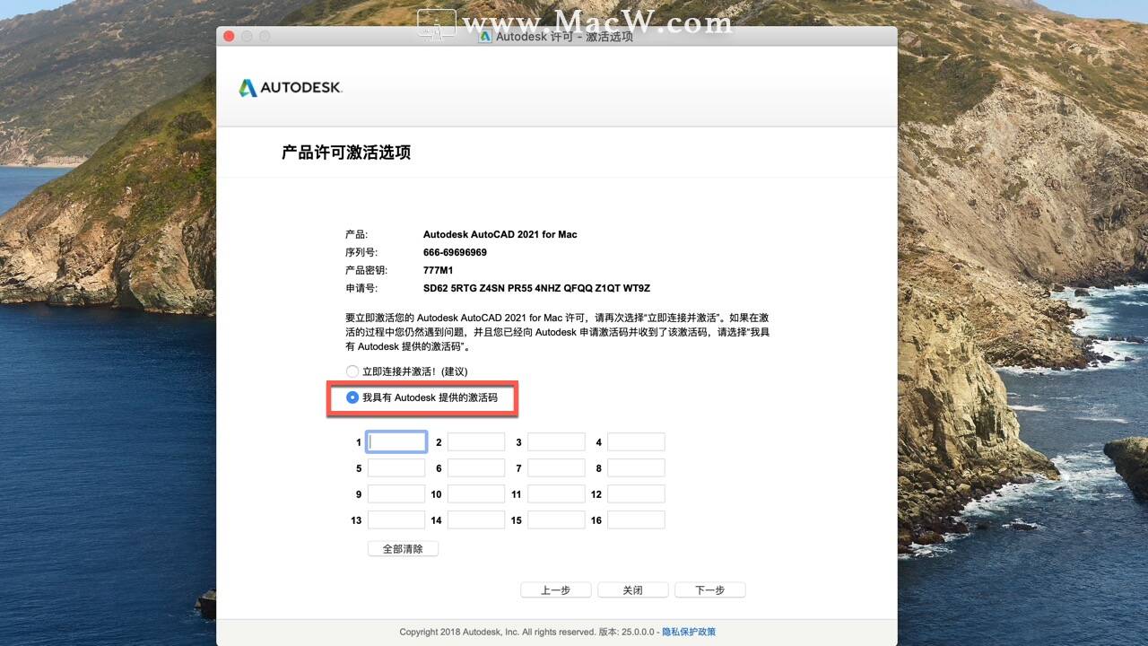Click the Autodesk logo in the header
1148x646 pixels.
(291, 88)
